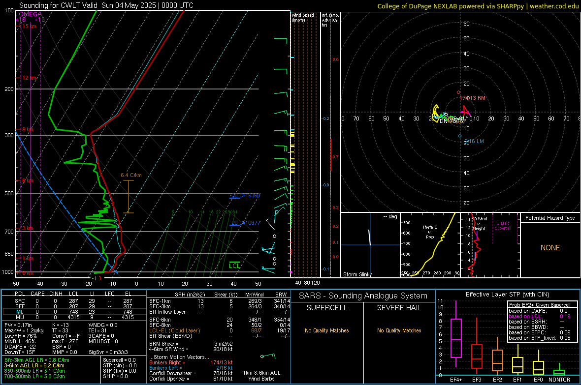This screenshot has width=581, height=385.
Task: Click the '9 km' height marker
Action: [28, 130]
